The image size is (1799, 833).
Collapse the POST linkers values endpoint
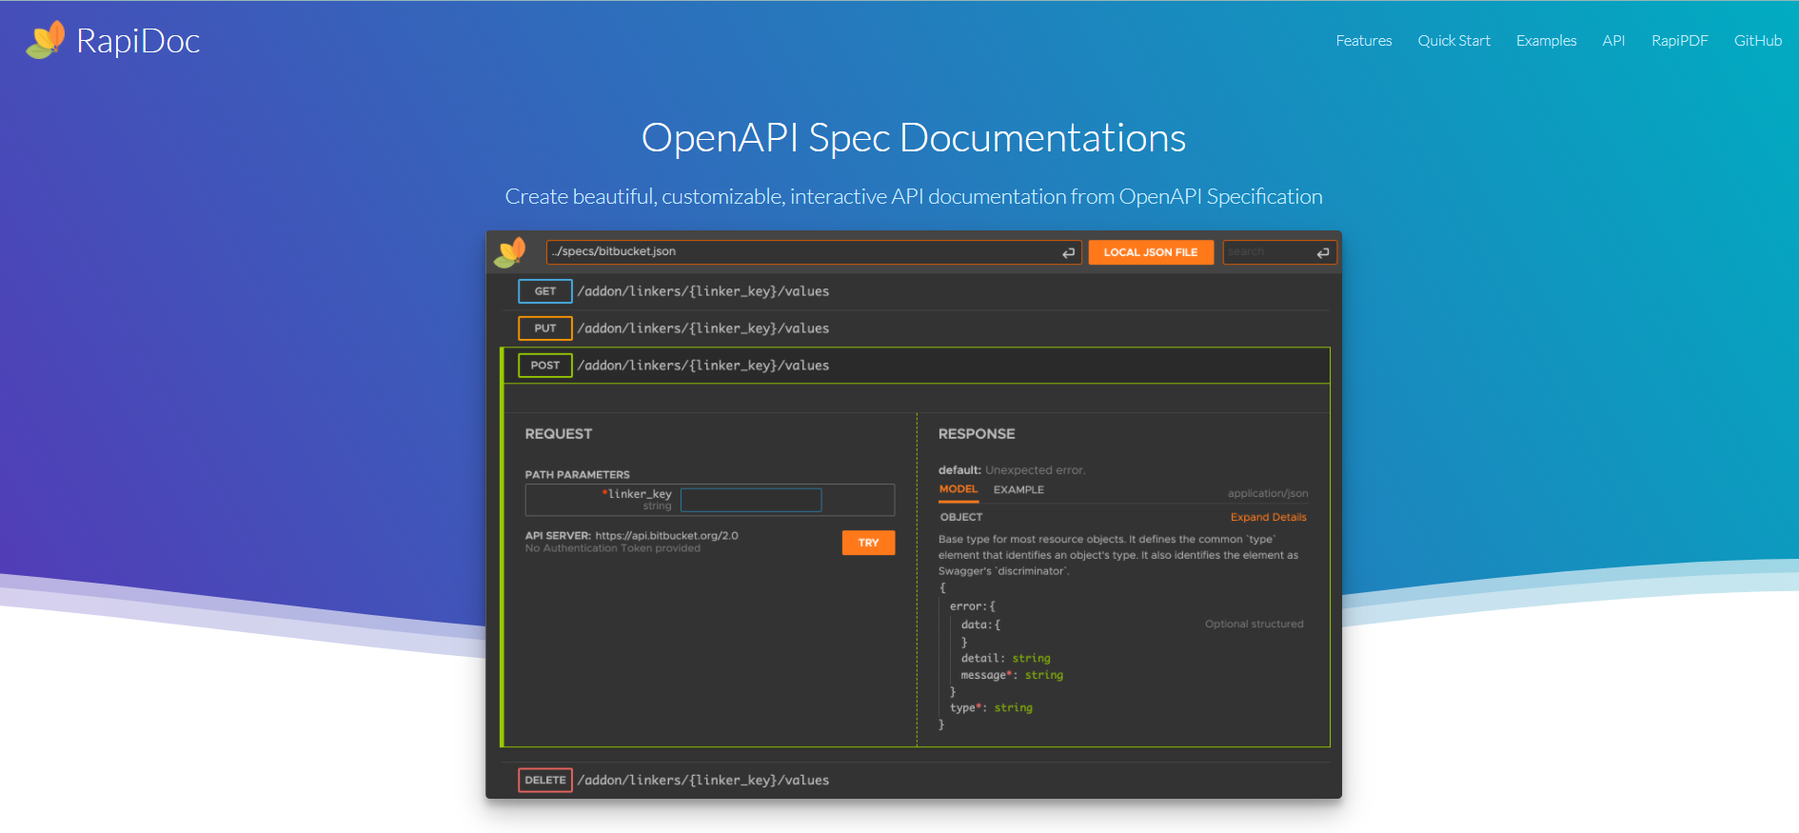[x=915, y=366]
